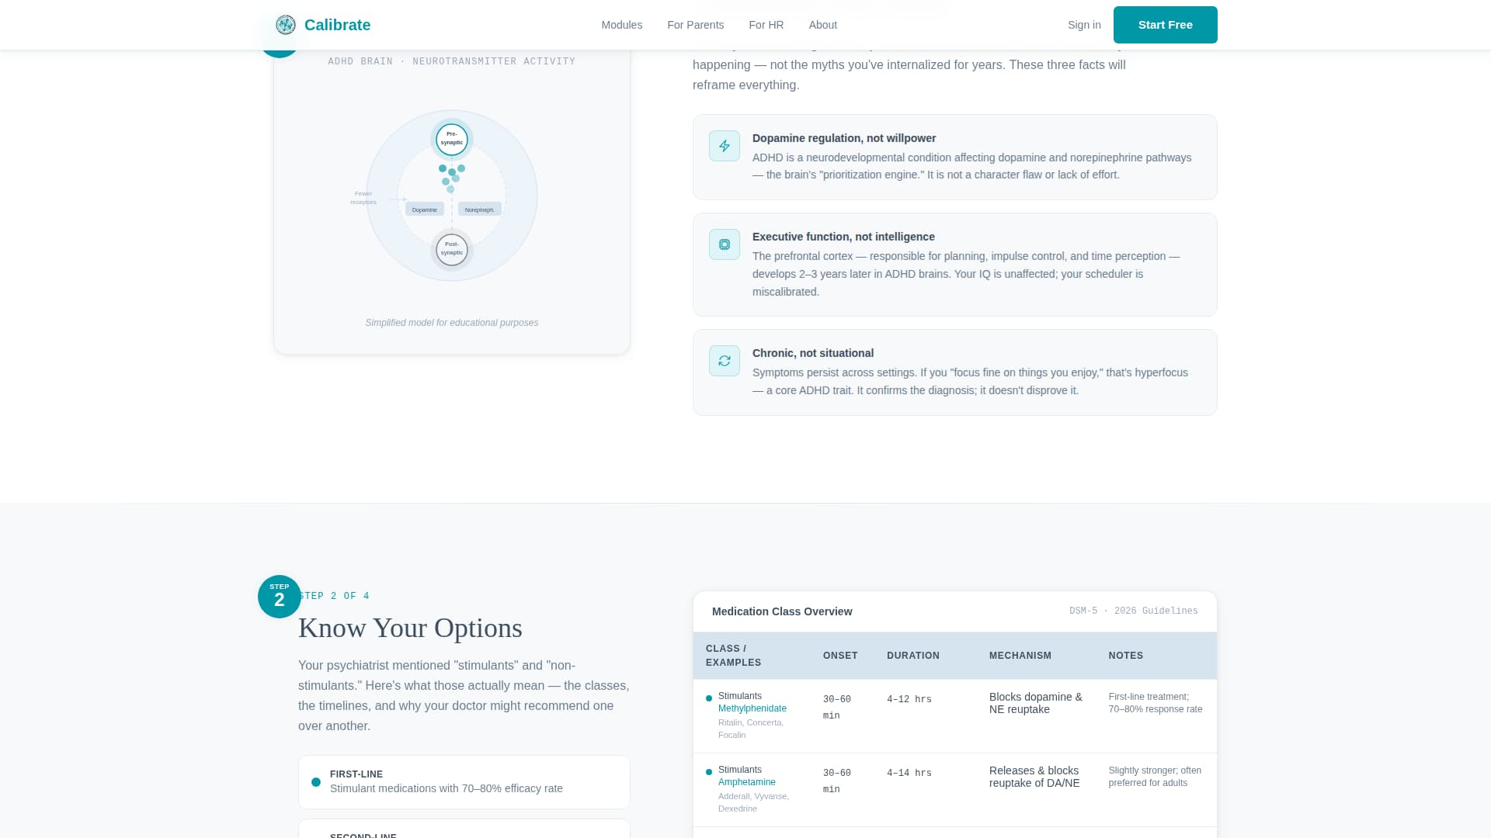Click the 'STEP 2 OF 4' label
1491x838 pixels.
coord(334,596)
